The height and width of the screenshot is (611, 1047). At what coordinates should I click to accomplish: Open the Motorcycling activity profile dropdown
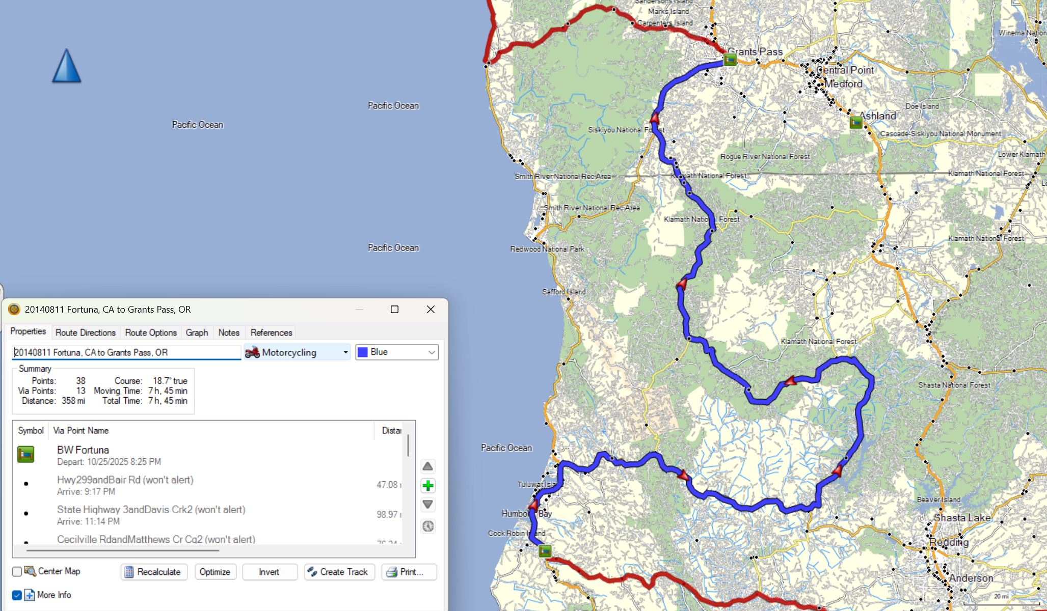click(297, 352)
